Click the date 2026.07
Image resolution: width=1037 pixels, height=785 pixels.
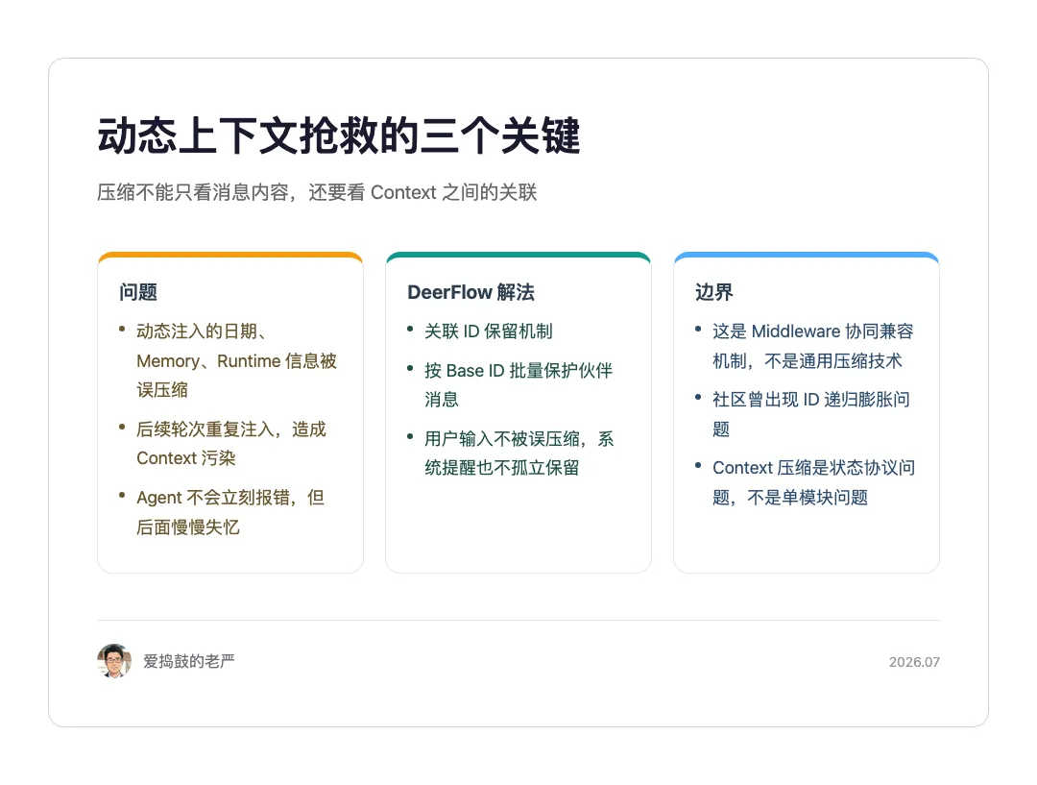914,662
